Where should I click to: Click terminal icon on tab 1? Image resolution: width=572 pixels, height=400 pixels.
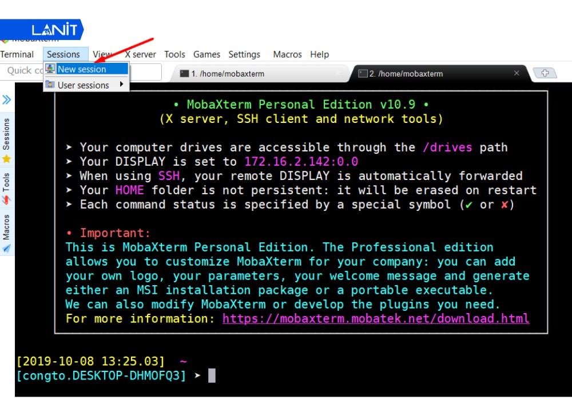pos(185,74)
